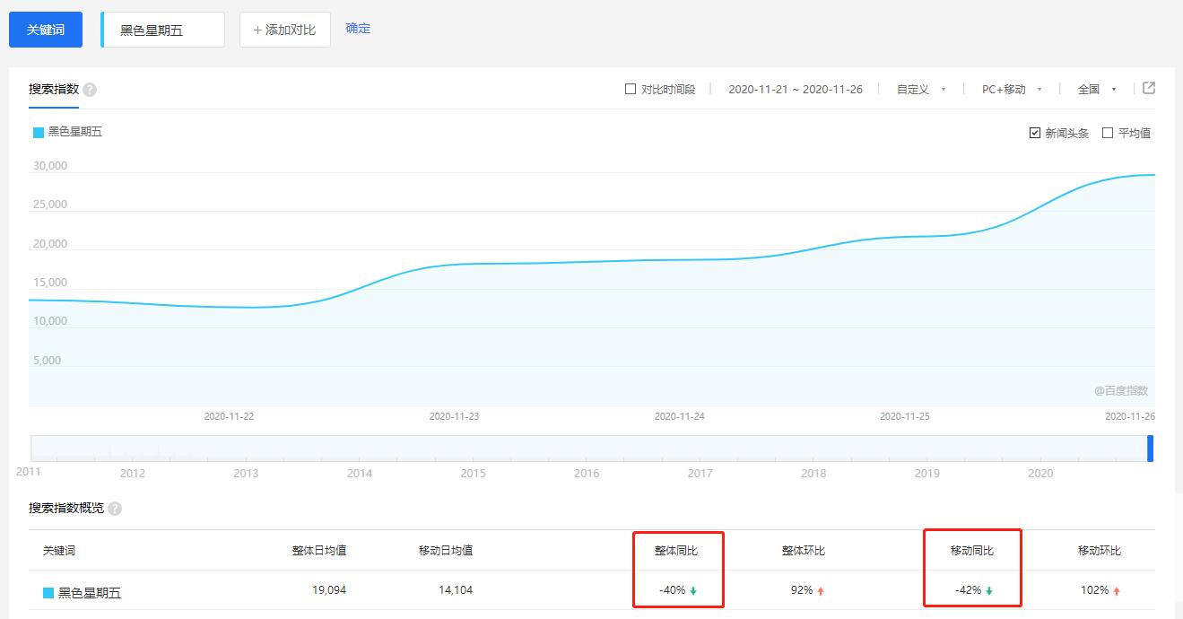The height and width of the screenshot is (619, 1183).
Task: Open the help icon beside 搜索指数概览
Action: [115, 509]
